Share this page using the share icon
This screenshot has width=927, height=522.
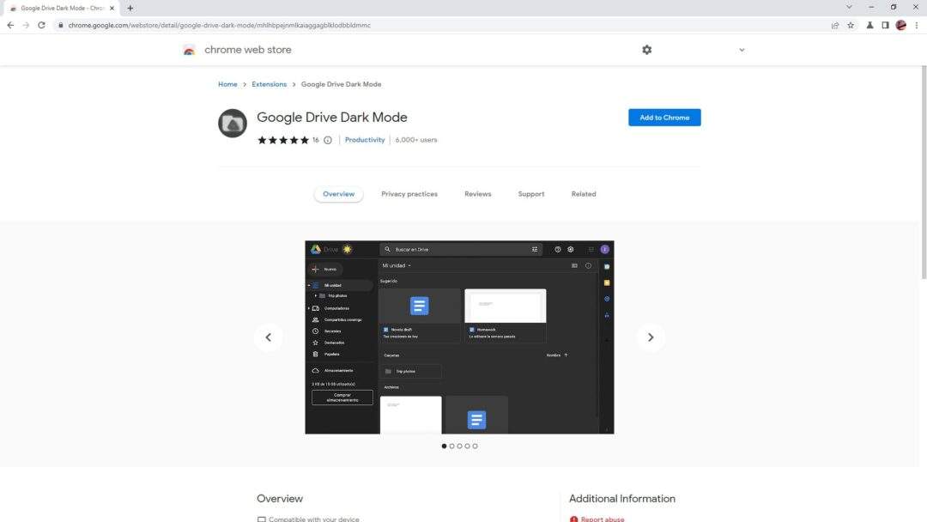click(835, 26)
